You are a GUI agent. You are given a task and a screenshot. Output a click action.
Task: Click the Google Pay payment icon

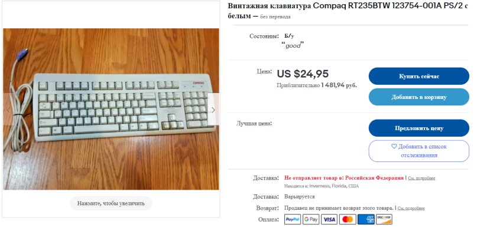311,219
